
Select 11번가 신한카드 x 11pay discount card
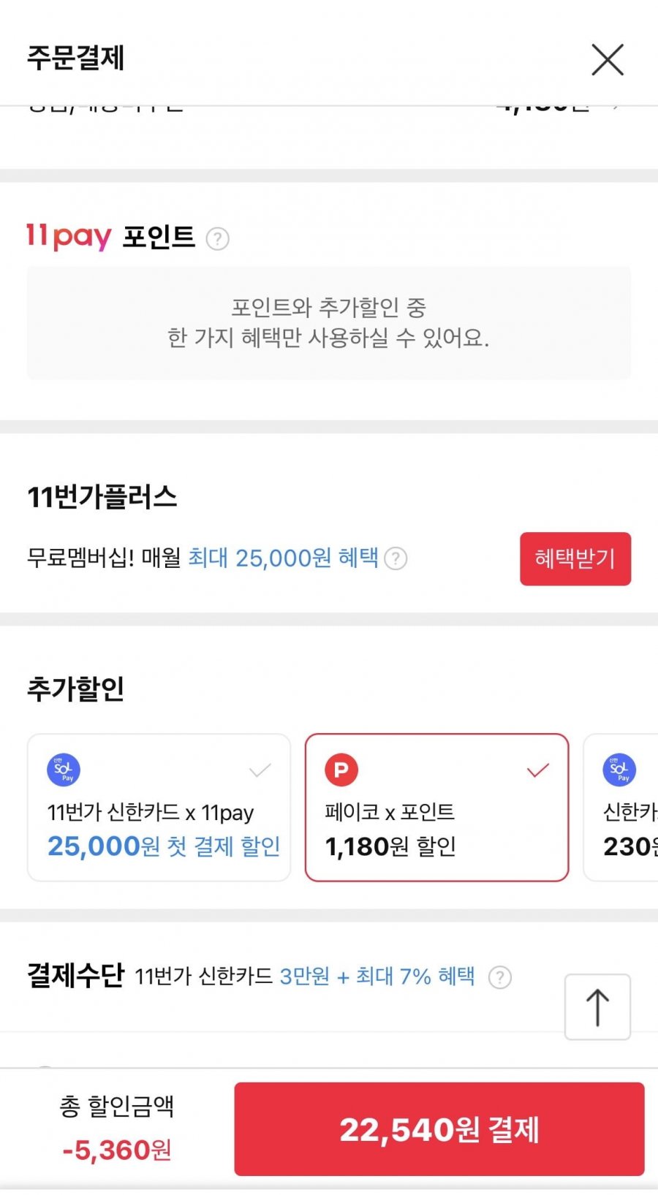click(x=159, y=807)
